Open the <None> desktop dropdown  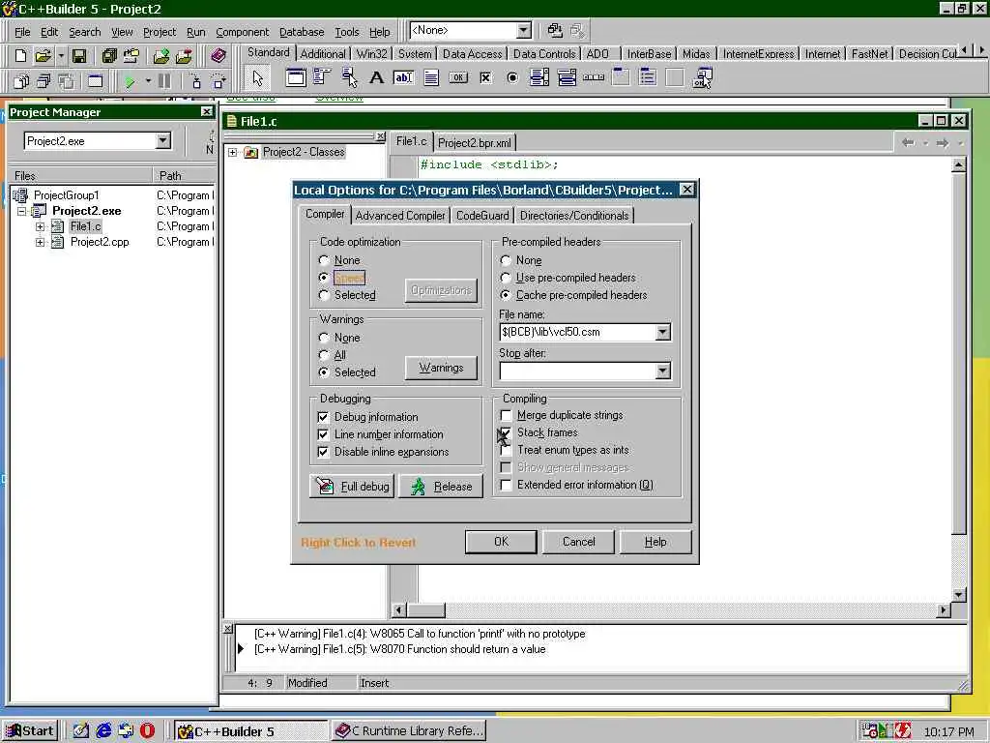click(x=523, y=30)
